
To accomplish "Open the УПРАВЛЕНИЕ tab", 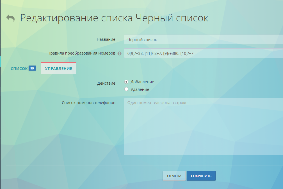I will (x=58, y=68).
